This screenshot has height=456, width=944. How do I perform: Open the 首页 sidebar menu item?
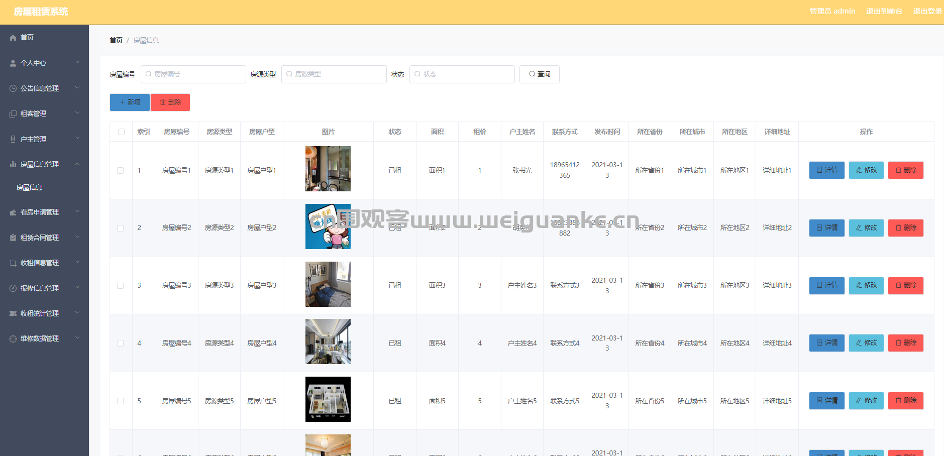[x=44, y=38]
